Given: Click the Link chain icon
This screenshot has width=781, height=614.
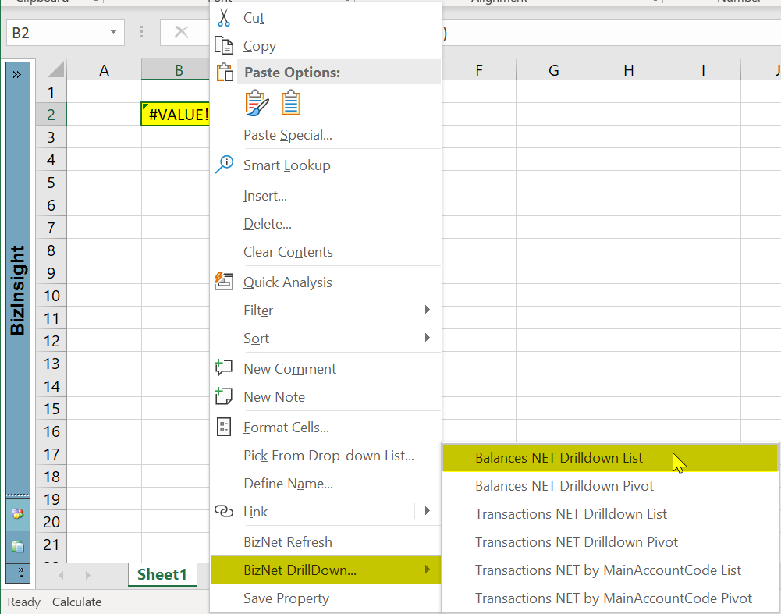Looking at the screenshot, I should [x=224, y=511].
